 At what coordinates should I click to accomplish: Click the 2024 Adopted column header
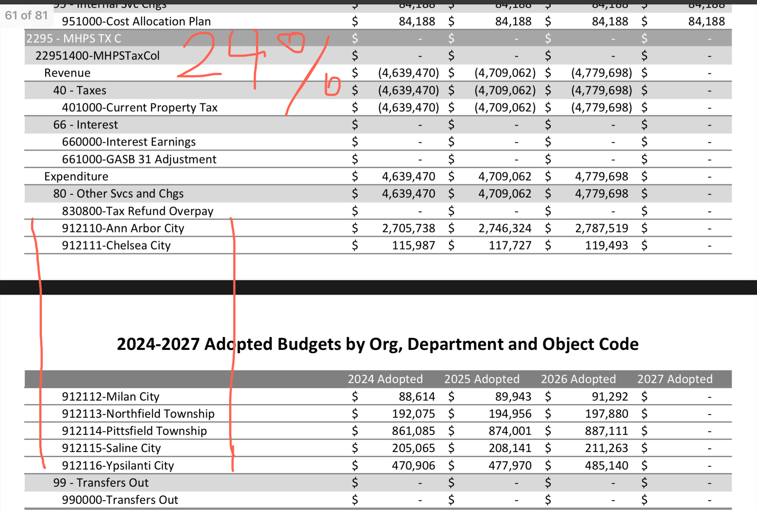(385, 379)
